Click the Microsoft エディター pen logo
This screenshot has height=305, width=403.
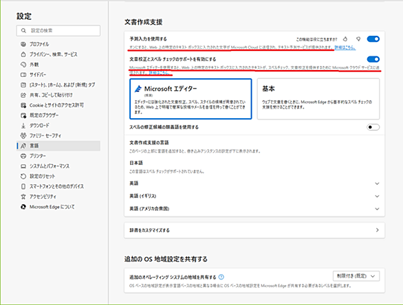pos(138,89)
